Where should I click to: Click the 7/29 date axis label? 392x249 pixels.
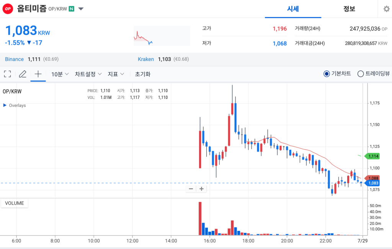coord(363,241)
